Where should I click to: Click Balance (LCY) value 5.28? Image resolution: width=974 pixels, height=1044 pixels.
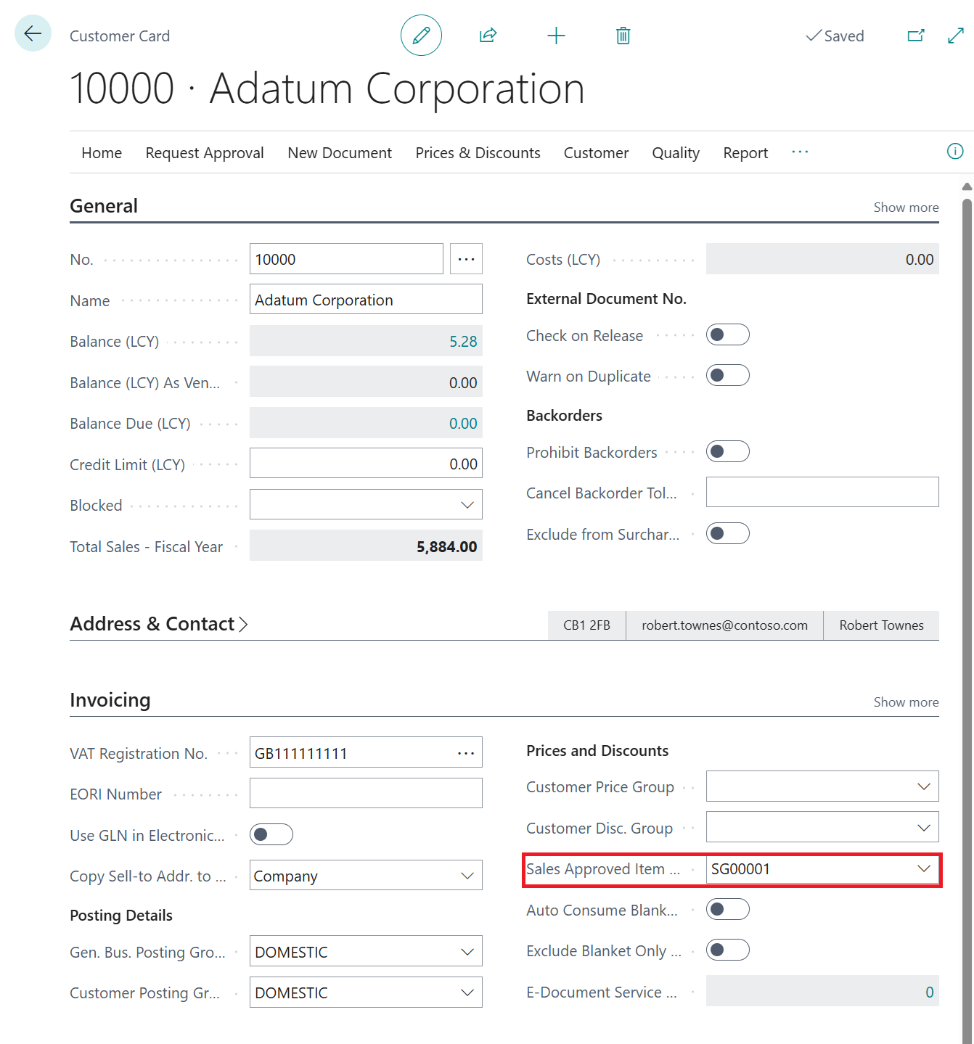pyautogui.click(x=463, y=341)
